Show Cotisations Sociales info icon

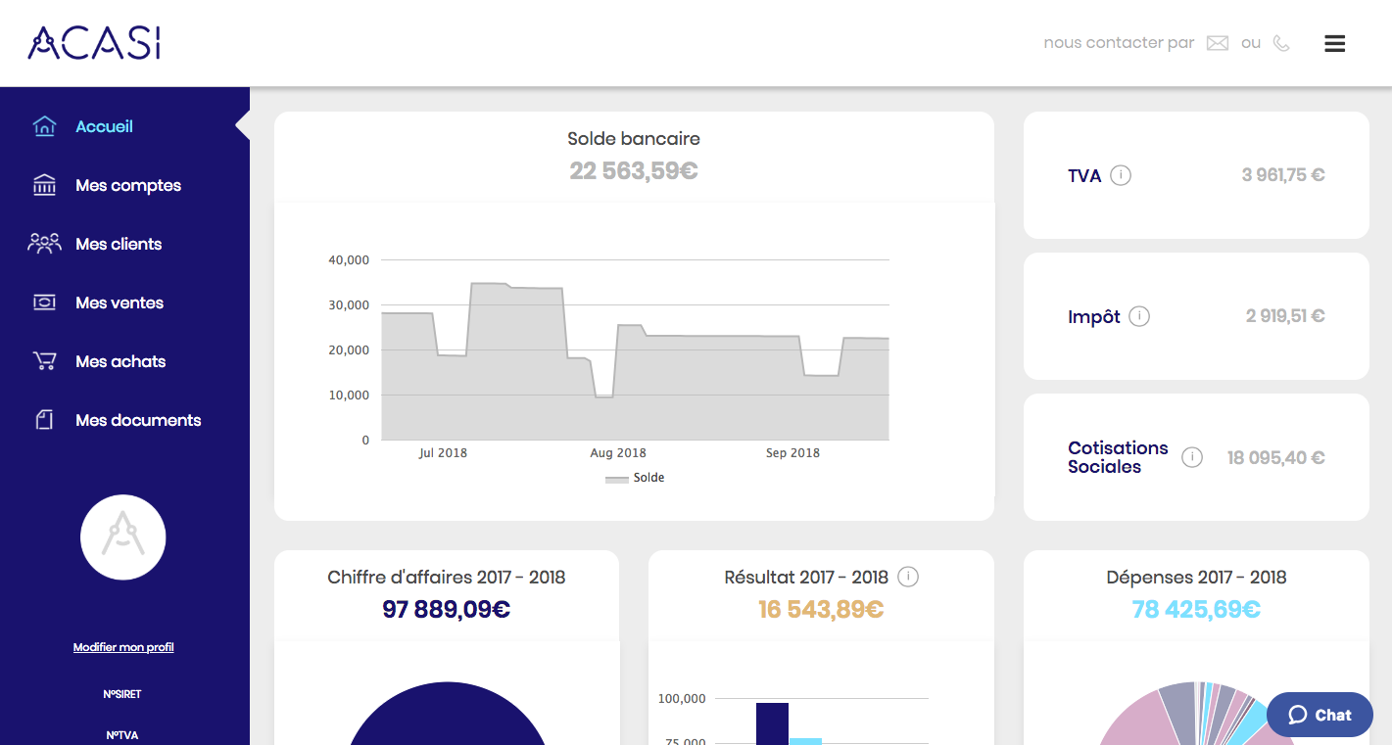click(1191, 457)
